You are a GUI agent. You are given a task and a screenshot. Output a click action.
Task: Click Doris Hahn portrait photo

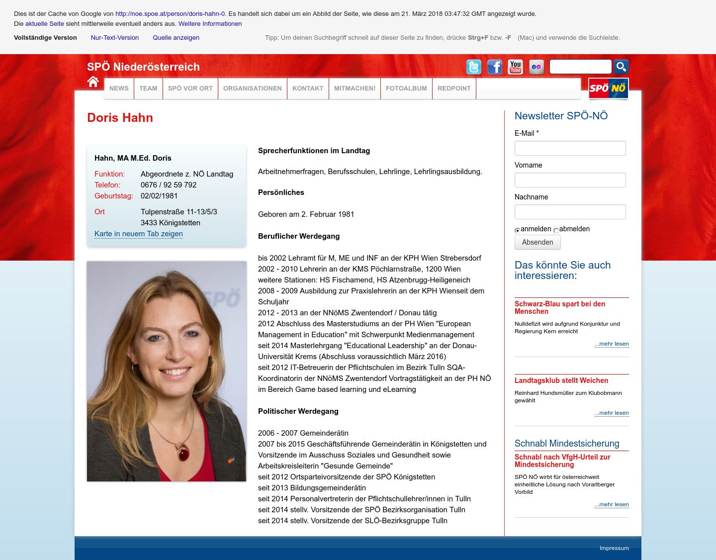pos(167,371)
